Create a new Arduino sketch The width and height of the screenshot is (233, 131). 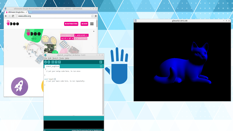tap(53, 62)
